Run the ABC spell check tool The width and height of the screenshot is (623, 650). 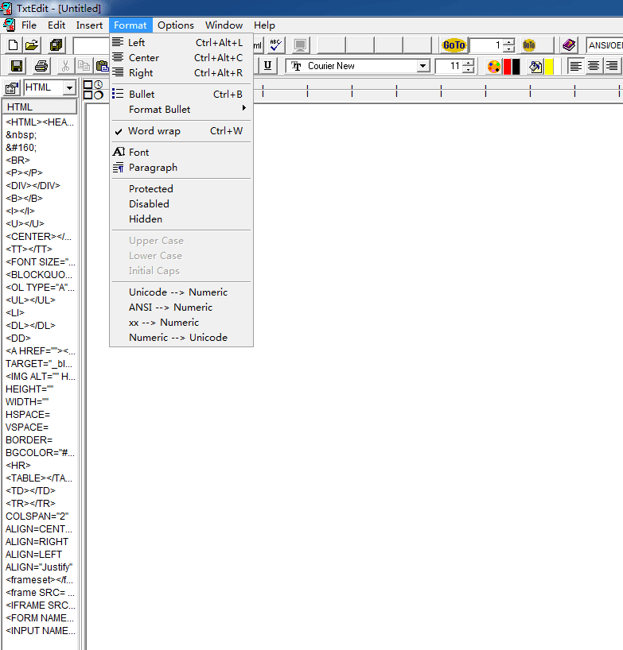(275, 45)
